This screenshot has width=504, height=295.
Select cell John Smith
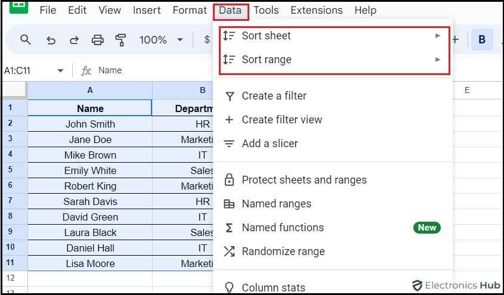coord(90,124)
